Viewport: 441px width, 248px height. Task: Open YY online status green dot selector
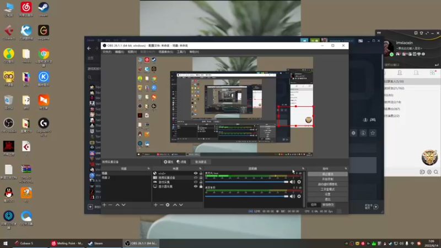(x=391, y=54)
